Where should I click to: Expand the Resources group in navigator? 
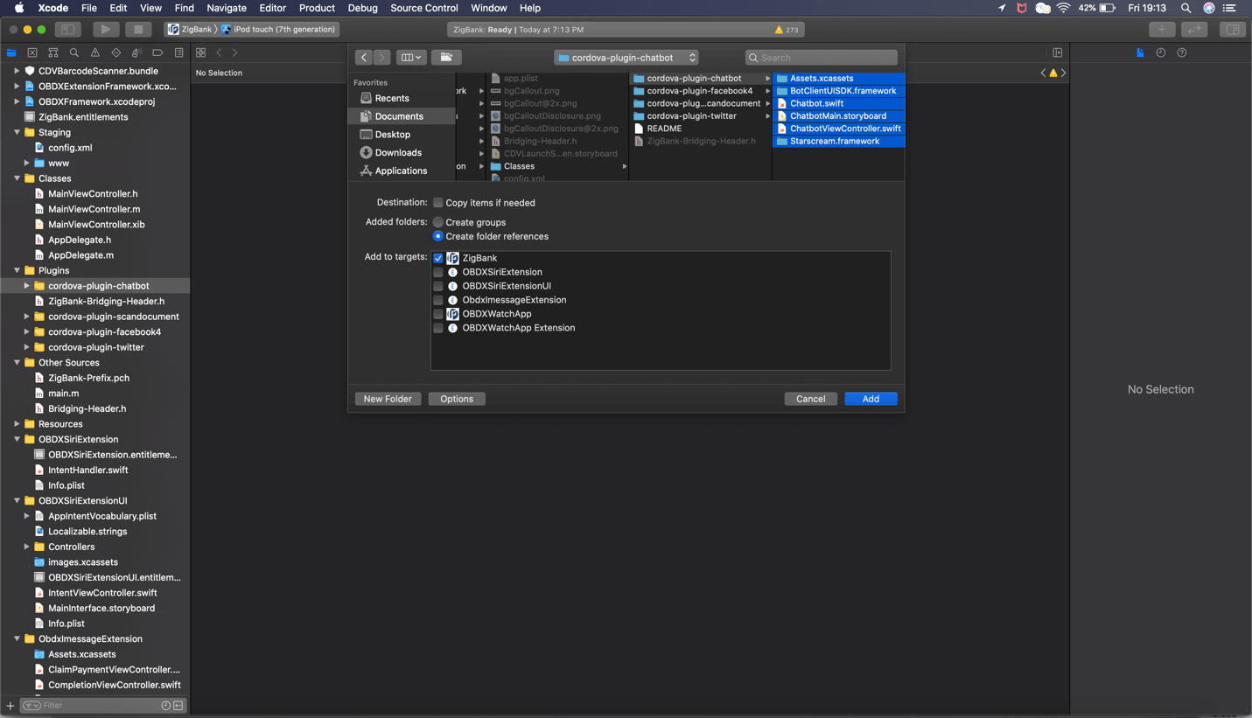coord(17,424)
